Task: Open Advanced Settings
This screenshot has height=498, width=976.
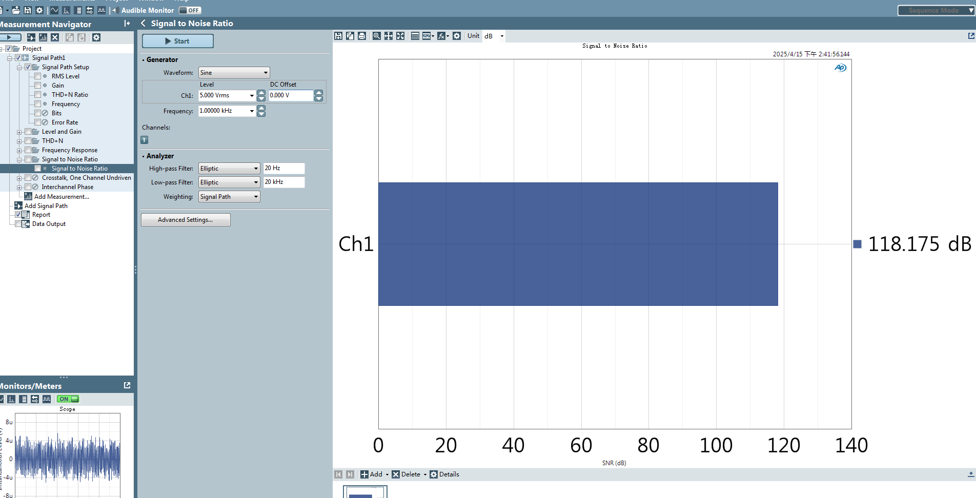Action: click(186, 220)
